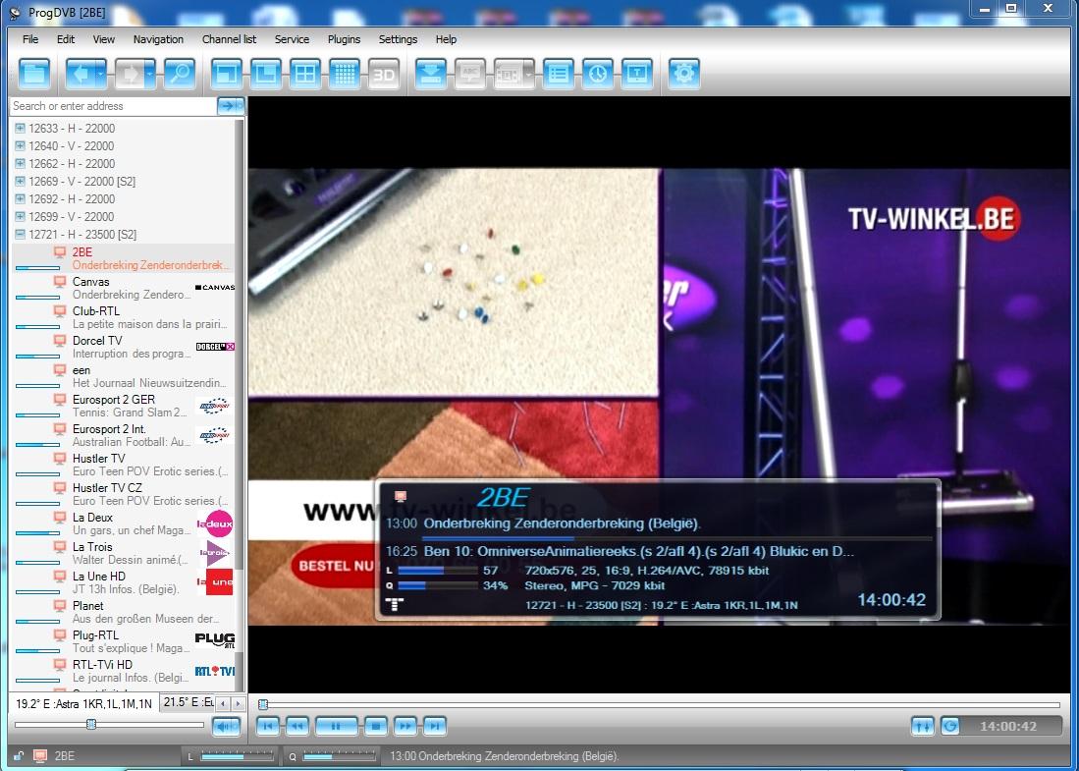This screenshot has height=771, width=1079.
Task: Select the Plug-RTL channel
Action: point(123,641)
